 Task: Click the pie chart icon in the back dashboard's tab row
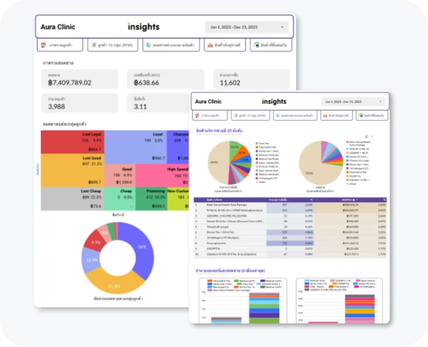148,45
